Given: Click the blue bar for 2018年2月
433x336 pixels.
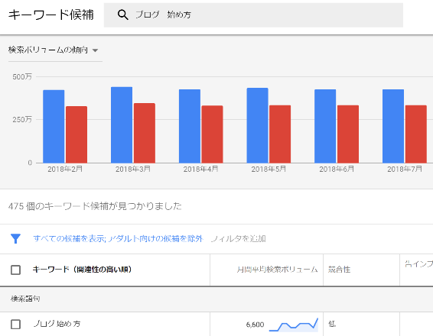Looking at the screenshot, I should pyautogui.click(x=54, y=126).
